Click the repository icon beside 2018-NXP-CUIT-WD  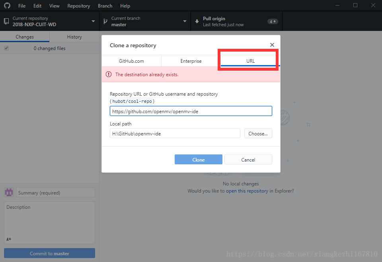point(7,21)
